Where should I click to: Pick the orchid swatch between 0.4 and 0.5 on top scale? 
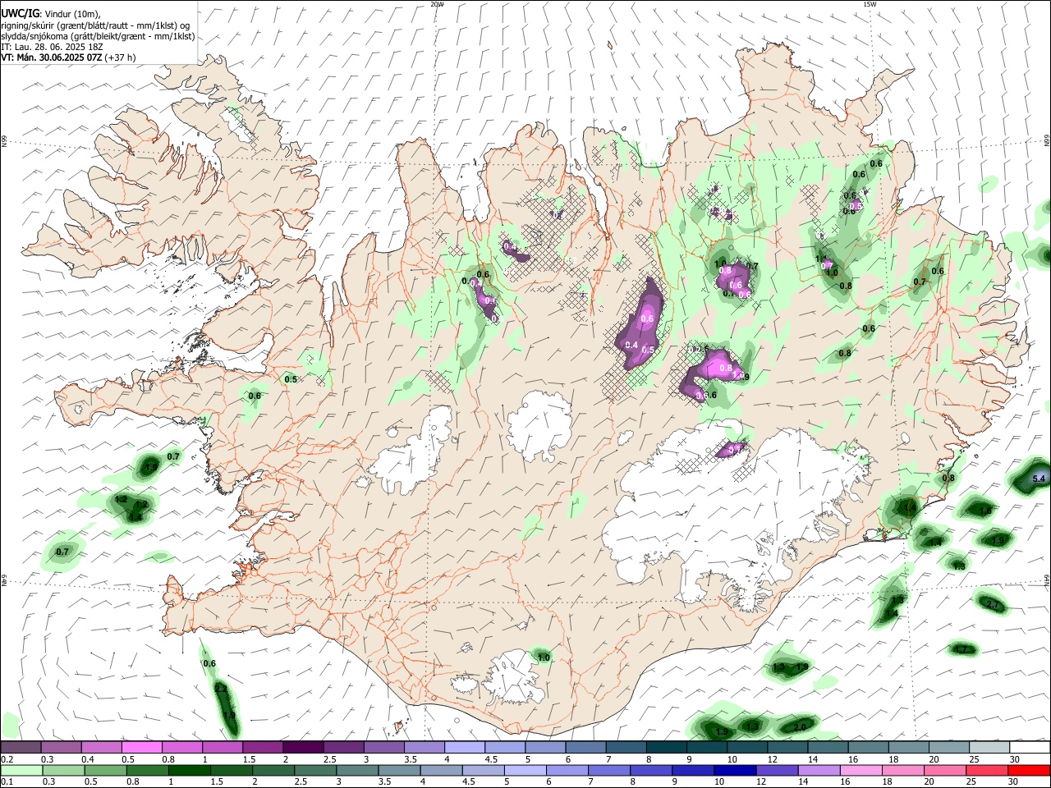(x=101, y=747)
